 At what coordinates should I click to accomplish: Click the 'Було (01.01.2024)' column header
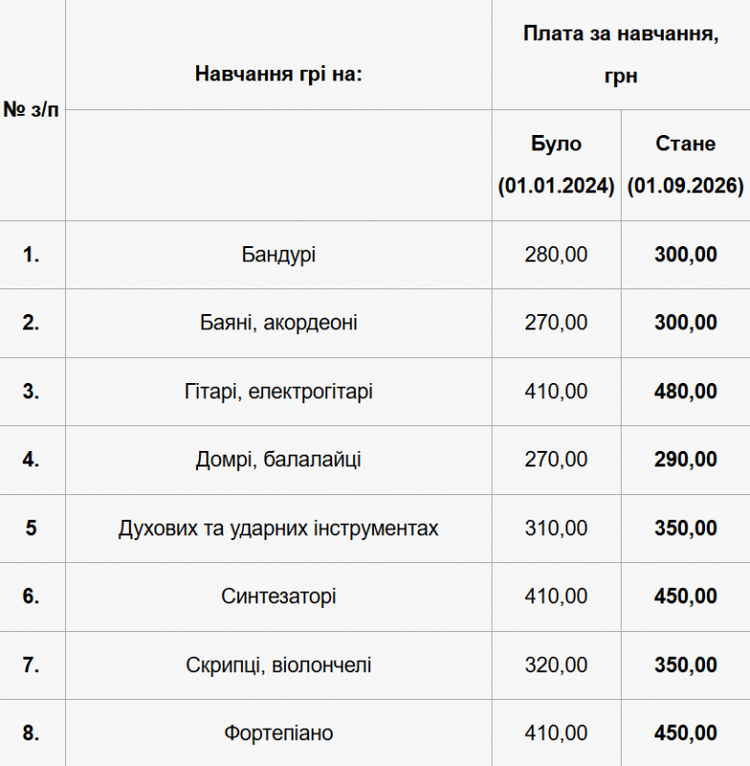[556, 165]
